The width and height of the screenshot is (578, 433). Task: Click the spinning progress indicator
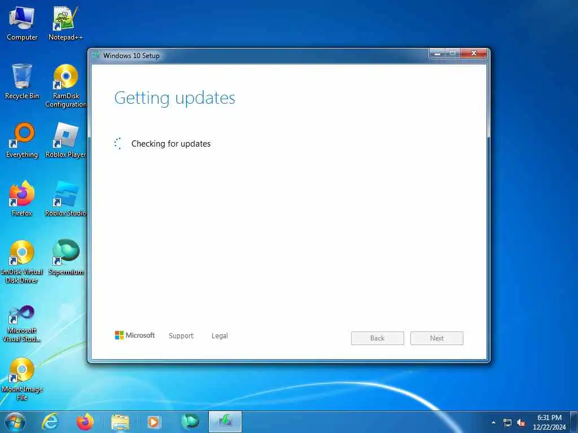[x=118, y=144]
